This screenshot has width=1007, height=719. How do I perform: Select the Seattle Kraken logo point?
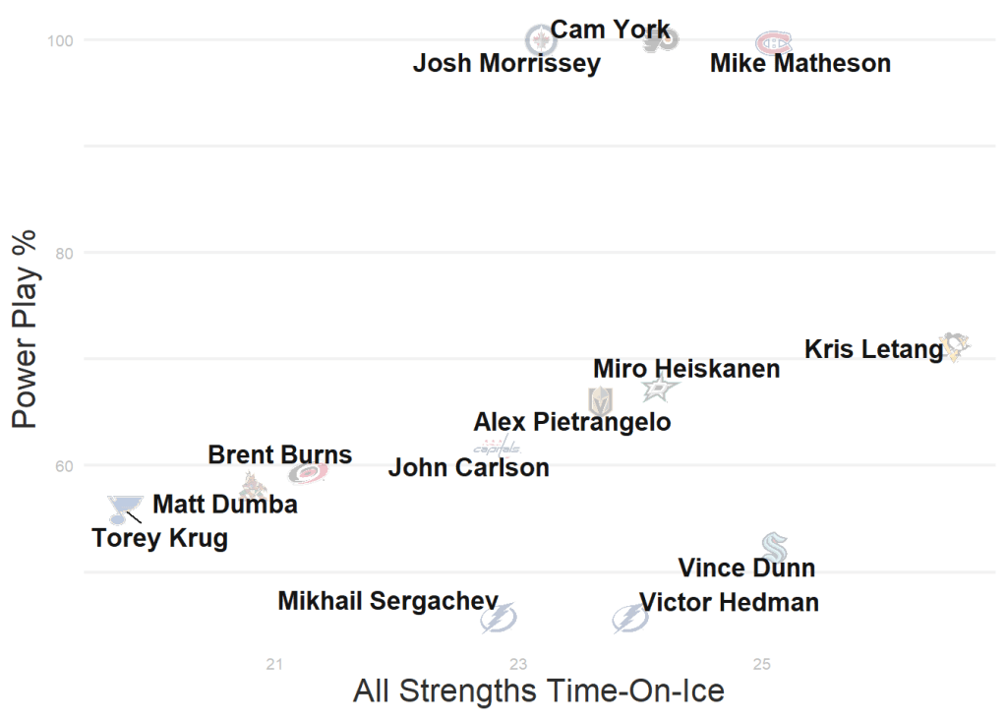(x=775, y=547)
